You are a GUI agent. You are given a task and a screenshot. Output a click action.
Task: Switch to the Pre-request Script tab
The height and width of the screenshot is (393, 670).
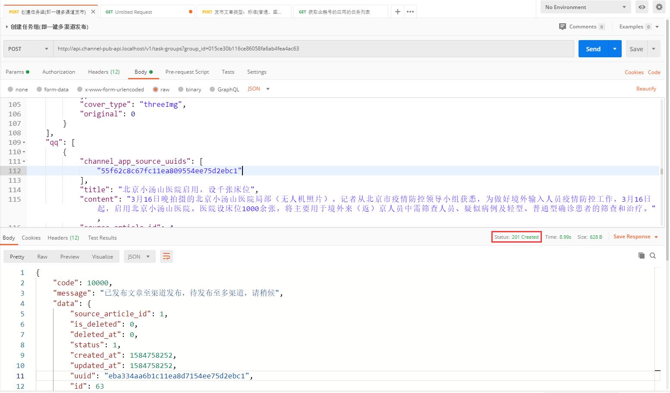tap(187, 72)
